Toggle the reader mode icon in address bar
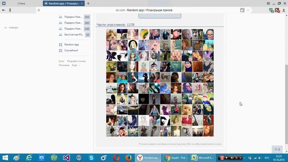The width and height of the screenshot is (288, 162). pyautogui.click(x=242, y=10)
